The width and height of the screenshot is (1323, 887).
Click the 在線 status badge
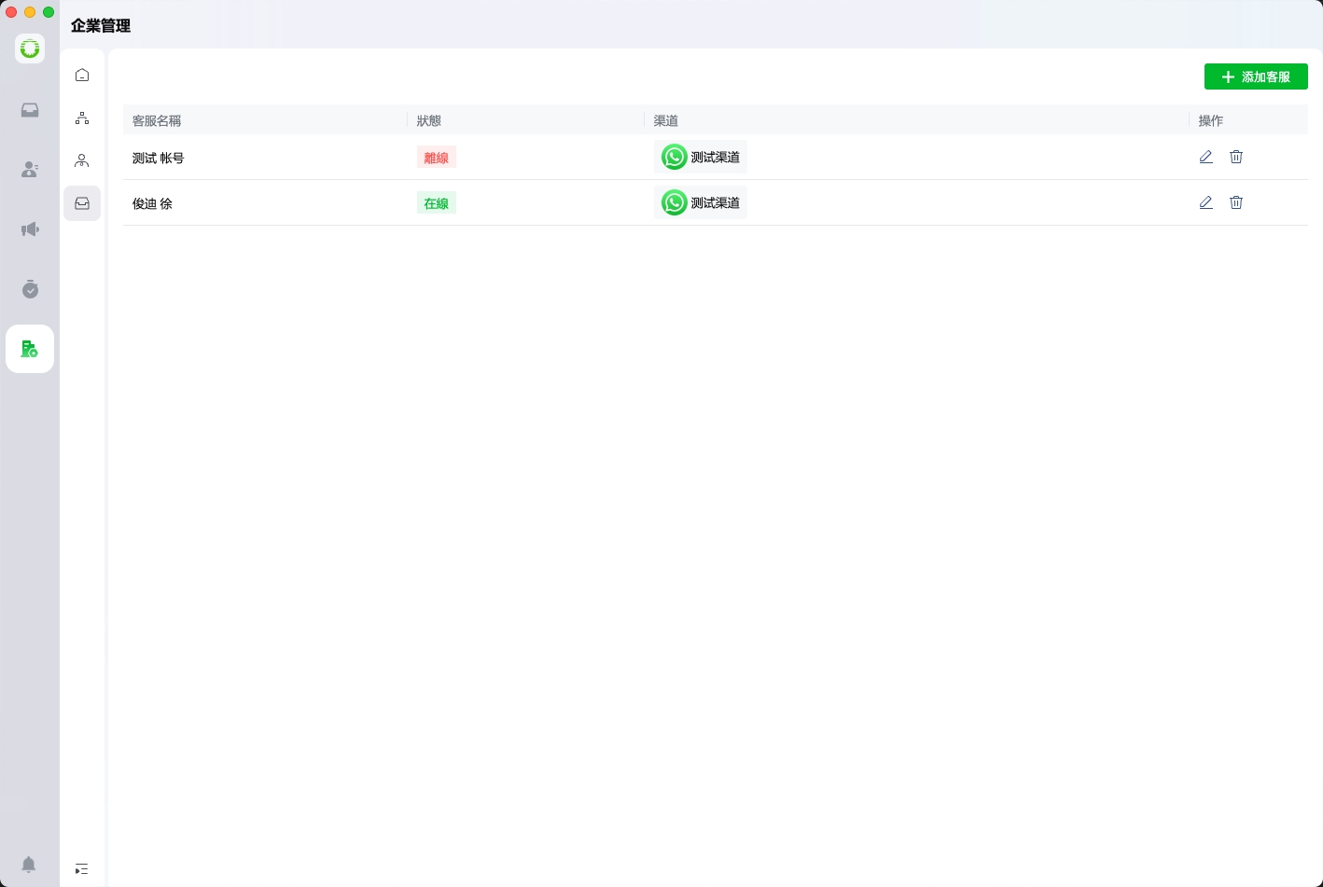(x=436, y=203)
